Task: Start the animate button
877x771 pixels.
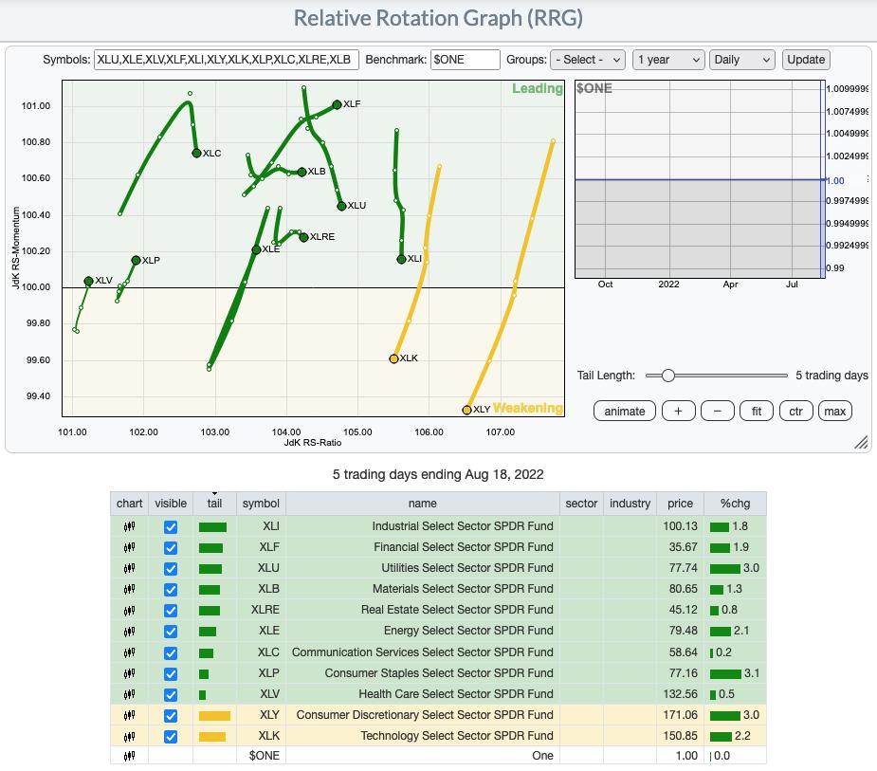Action: click(x=624, y=412)
